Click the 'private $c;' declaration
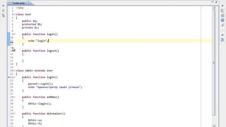This screenshot has height=127, width=226. pyautogui.click(x=30, y=28)
